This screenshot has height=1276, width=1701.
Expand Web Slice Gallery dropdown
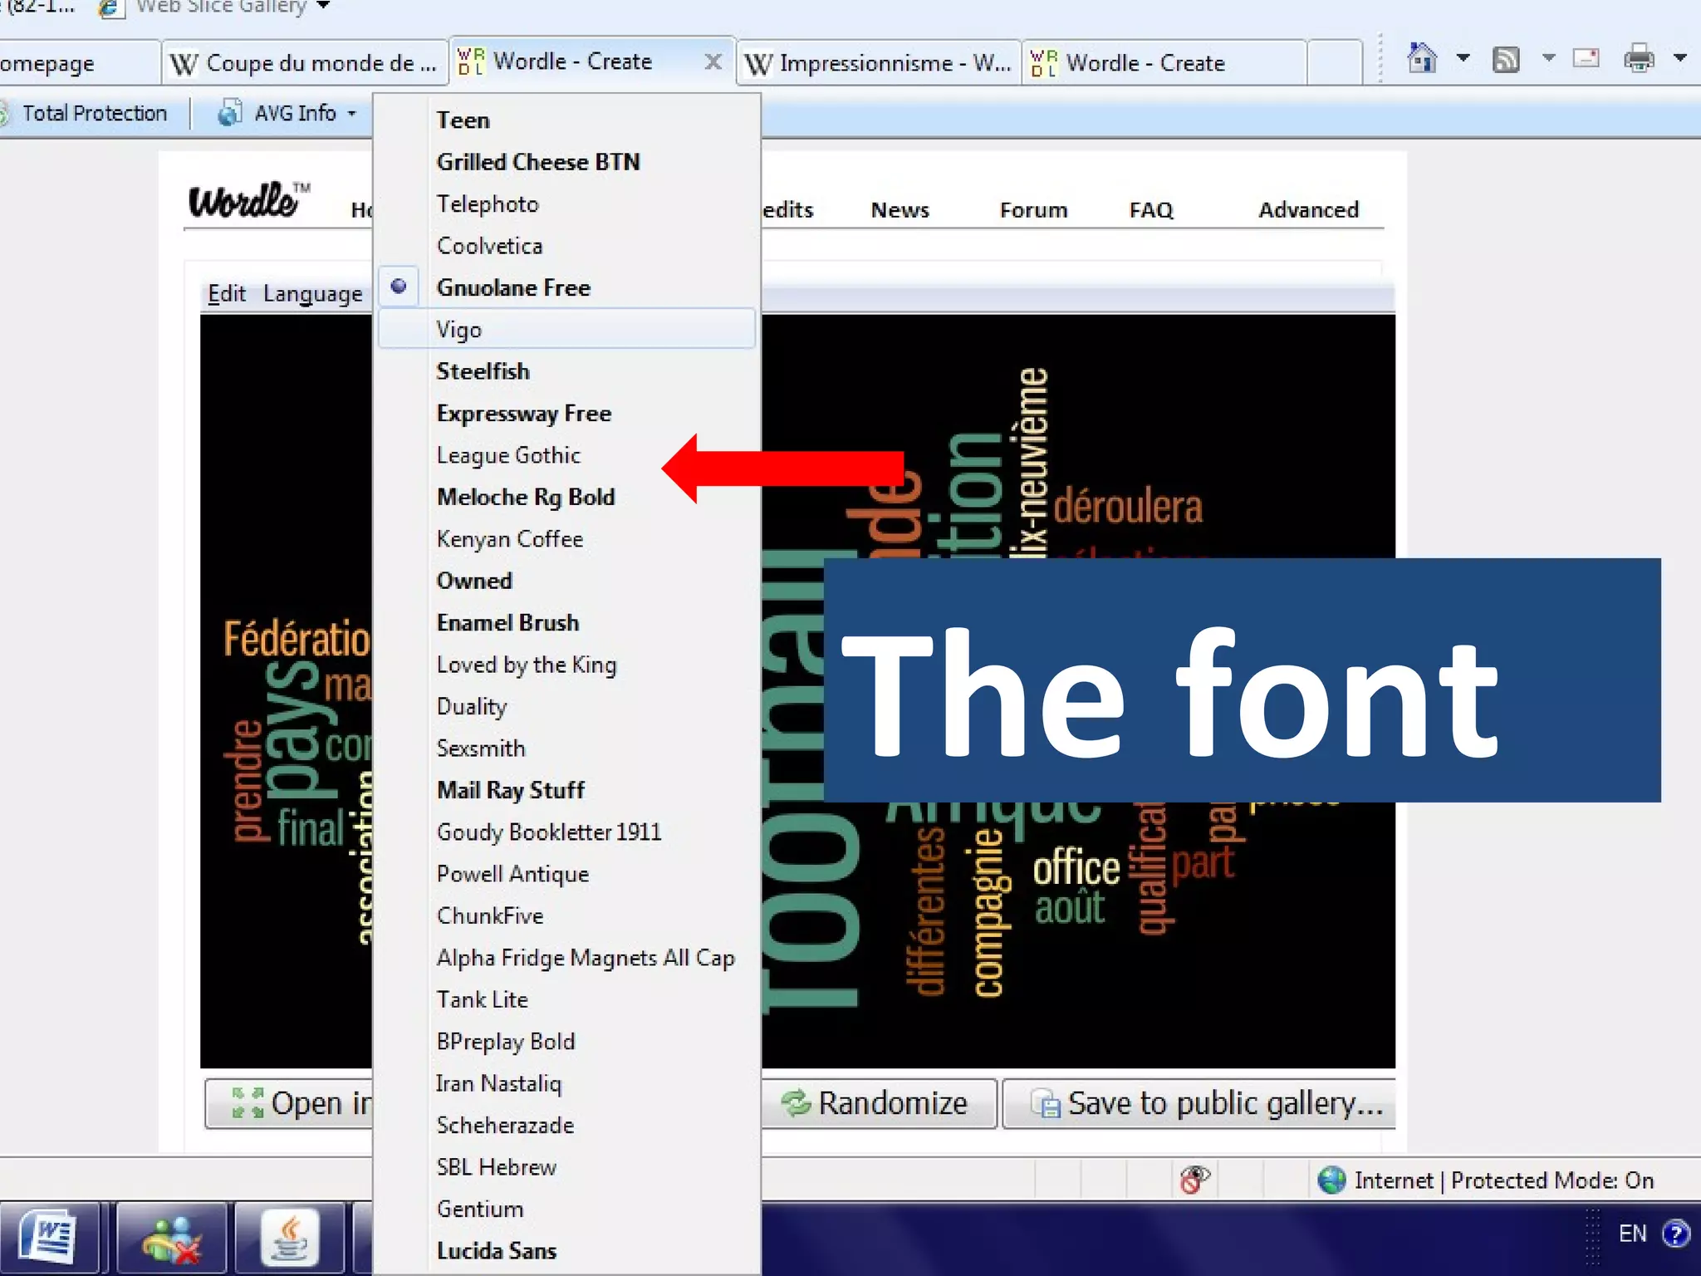pos(324,7)
